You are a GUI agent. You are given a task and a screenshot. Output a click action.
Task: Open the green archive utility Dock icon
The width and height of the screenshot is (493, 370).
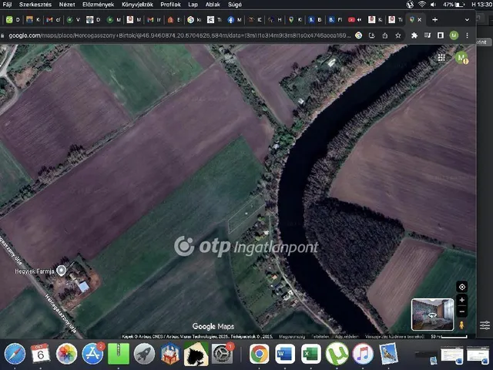pyautogui.click(x=119, y=354)
